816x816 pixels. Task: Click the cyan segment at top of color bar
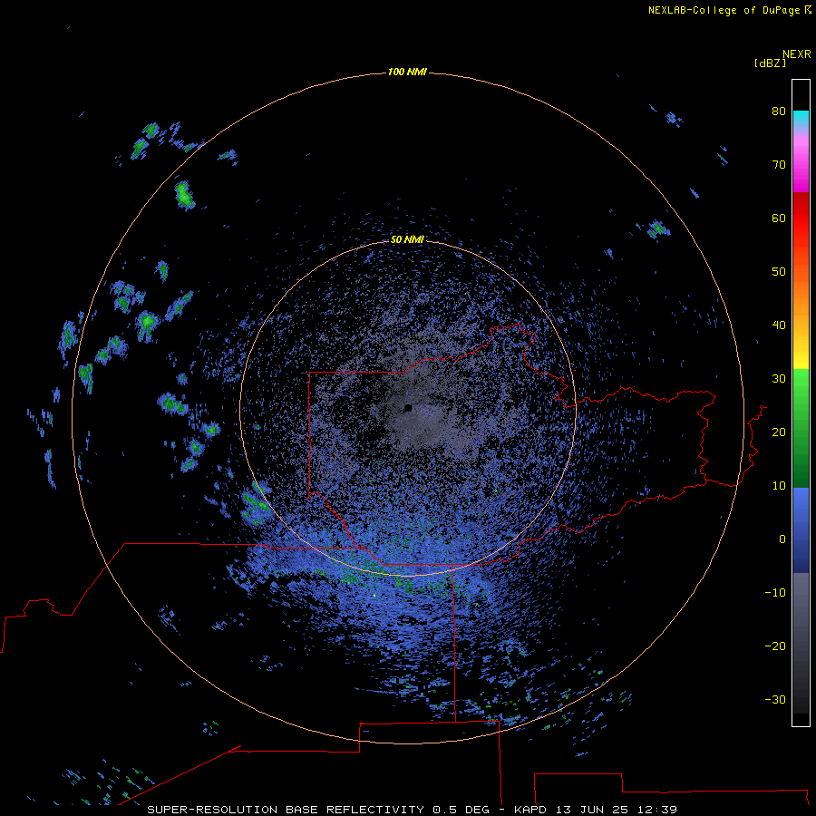tap(801, 119)
